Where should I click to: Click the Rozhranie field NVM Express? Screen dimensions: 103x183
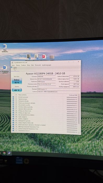(46, 82)
